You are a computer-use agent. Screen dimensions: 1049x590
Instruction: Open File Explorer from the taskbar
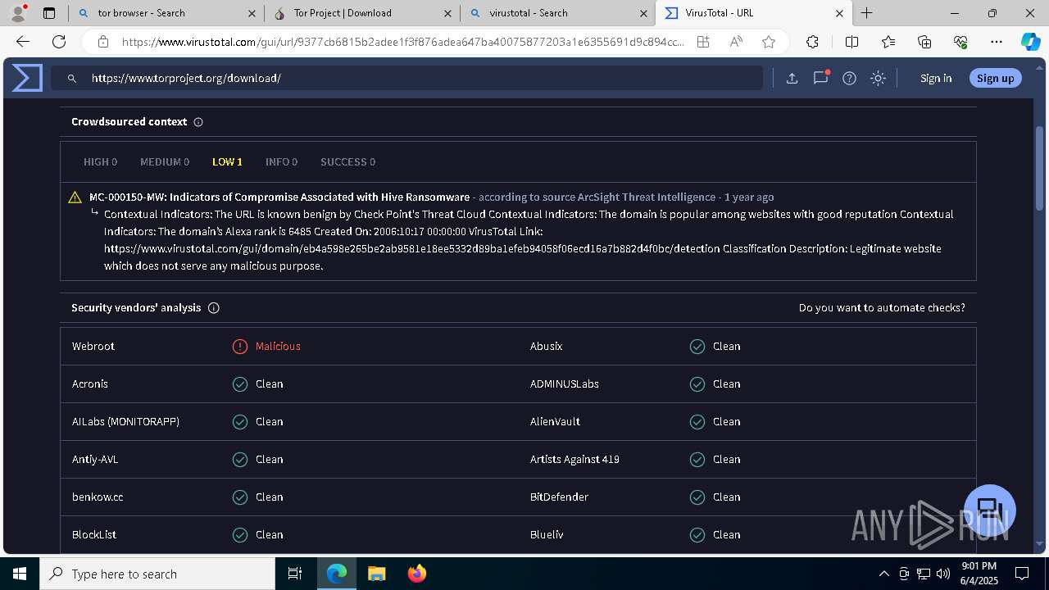(x=376, y=574)
